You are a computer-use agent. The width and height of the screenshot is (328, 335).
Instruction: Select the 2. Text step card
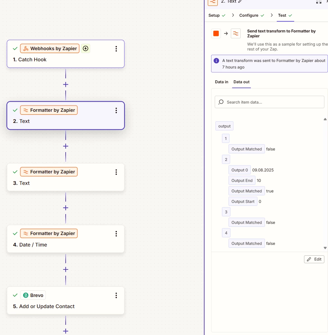(65, 115)
